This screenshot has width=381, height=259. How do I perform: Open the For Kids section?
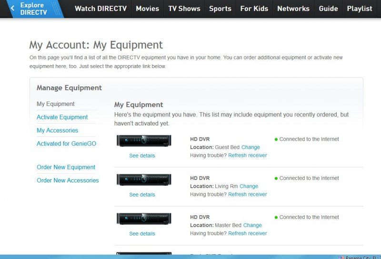point(254,9)
